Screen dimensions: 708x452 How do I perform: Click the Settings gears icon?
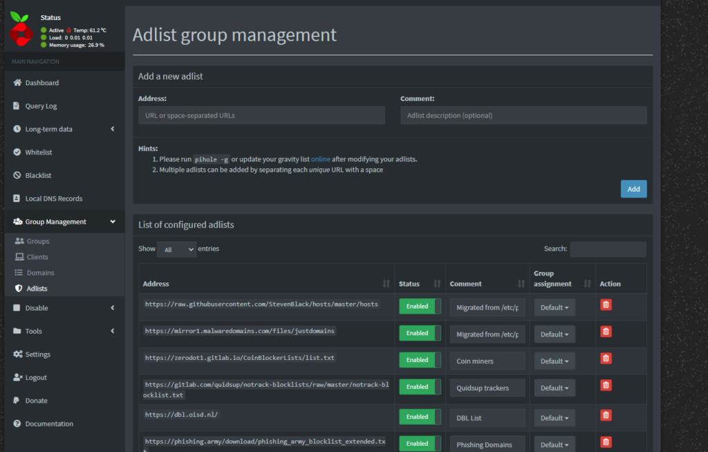click(17, 354)
